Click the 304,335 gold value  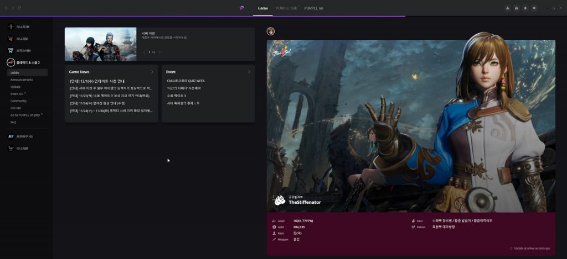(x=298, y=228)
